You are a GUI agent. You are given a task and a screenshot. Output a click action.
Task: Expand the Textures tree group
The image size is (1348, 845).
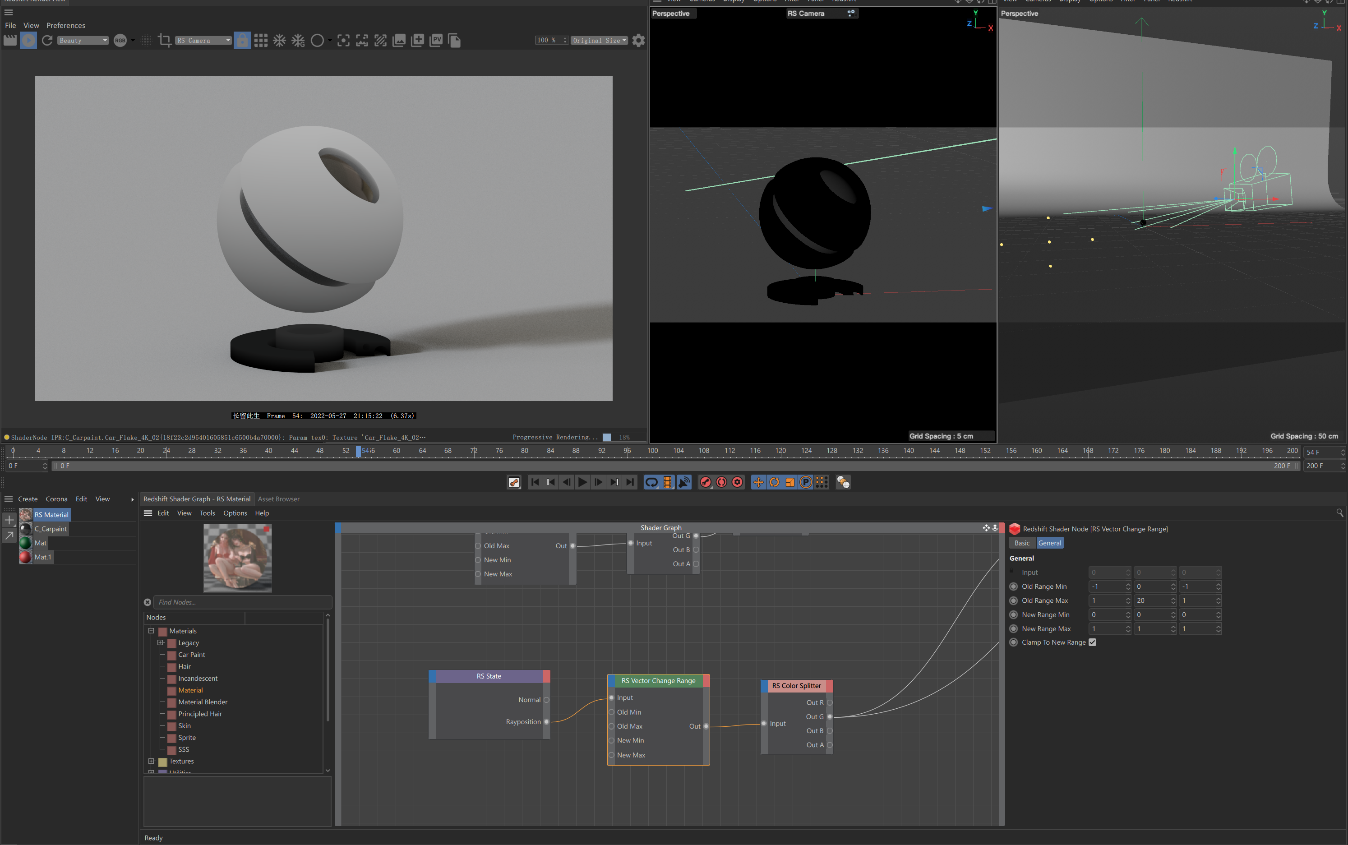[151, 762]
